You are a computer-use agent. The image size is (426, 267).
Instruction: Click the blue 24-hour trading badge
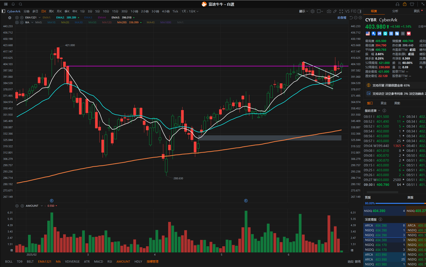point(379,33)
